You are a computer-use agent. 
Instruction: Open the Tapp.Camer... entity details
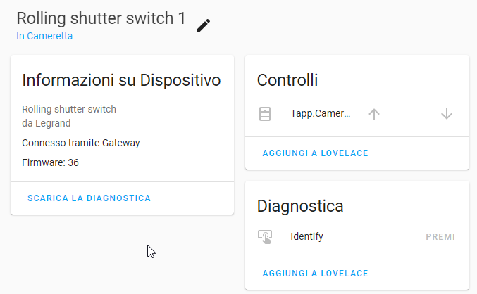[321, 114]
